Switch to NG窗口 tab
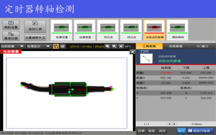The height and width of the screenshot is (135, 216). coord(202,46)
